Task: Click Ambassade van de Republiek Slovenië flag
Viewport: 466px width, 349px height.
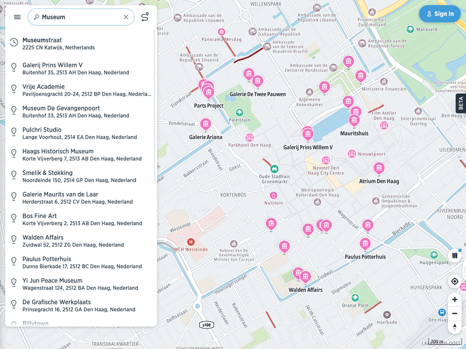Action: pos(199,67)
